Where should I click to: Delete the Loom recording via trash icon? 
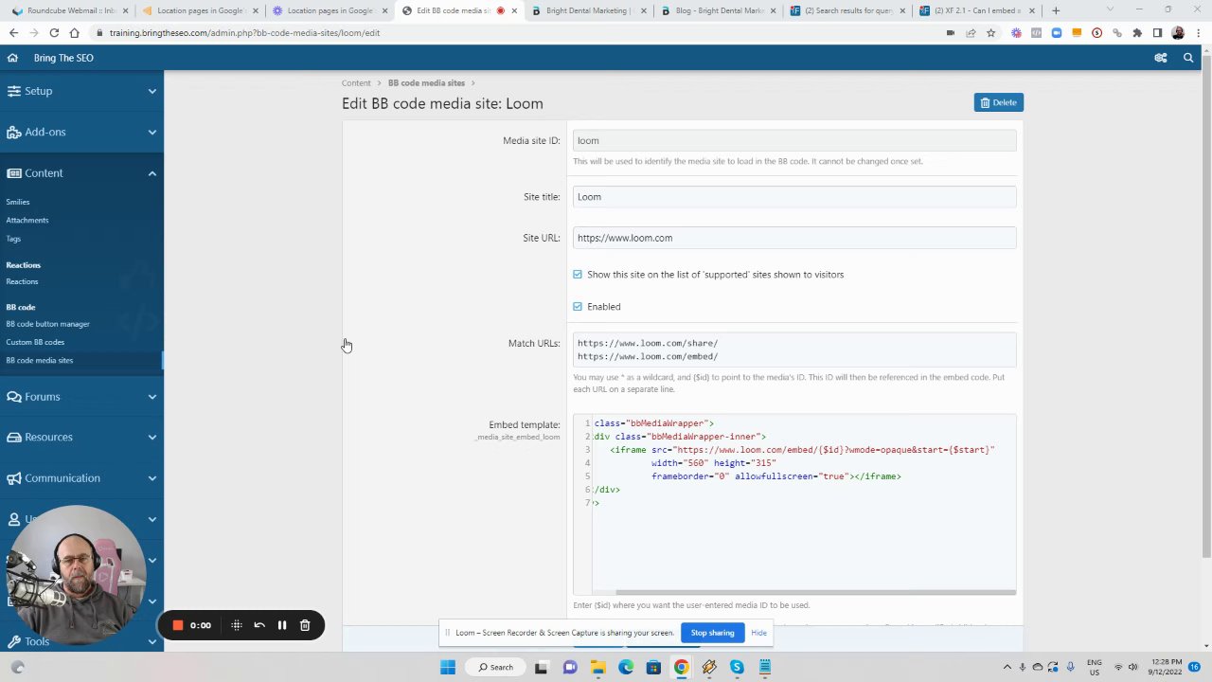pos(305,625)
